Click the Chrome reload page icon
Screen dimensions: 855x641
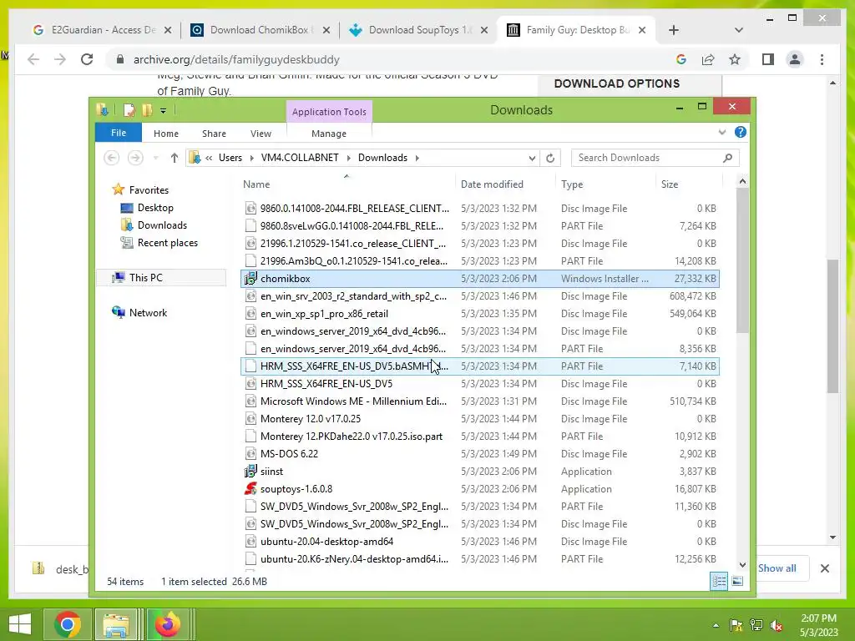pos(87,59)
